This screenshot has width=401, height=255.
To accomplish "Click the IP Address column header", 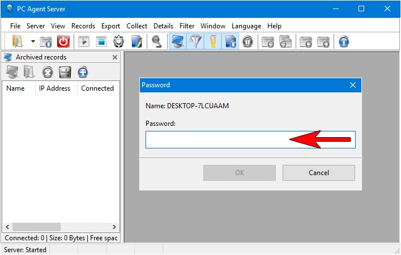I will (x=54, y=88).
